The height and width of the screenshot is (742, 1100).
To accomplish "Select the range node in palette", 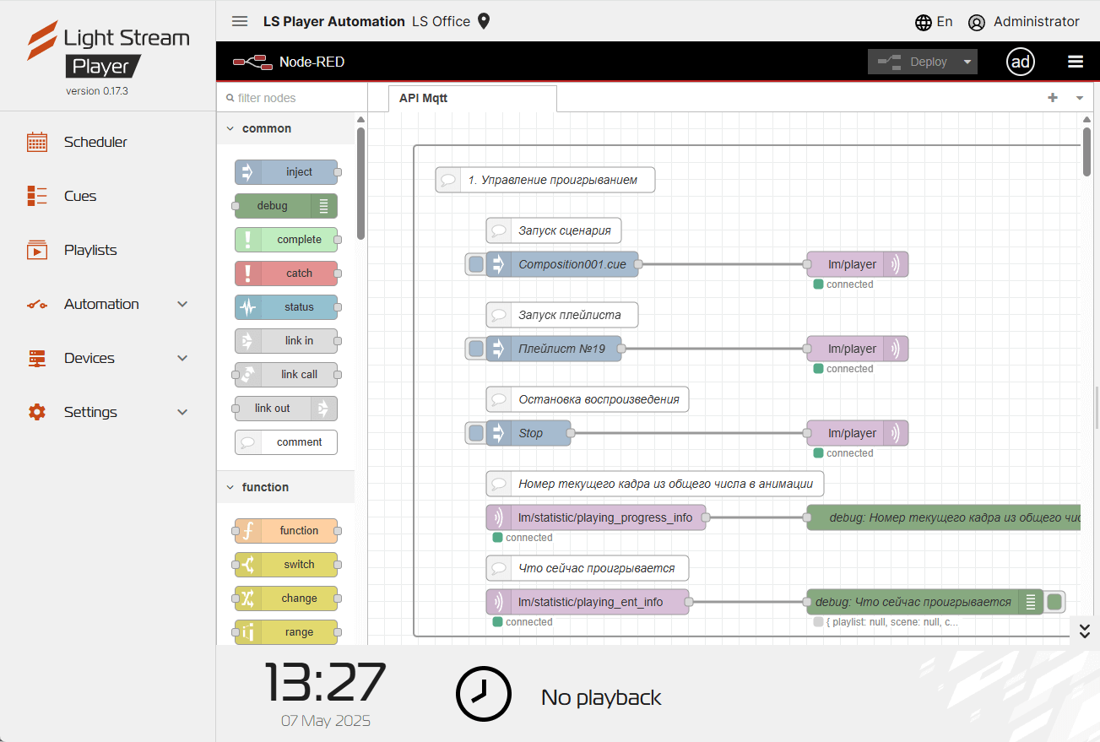I will [286, 632].
